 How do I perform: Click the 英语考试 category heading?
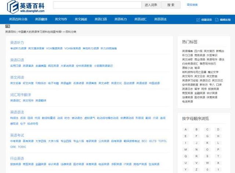[17, 136]
